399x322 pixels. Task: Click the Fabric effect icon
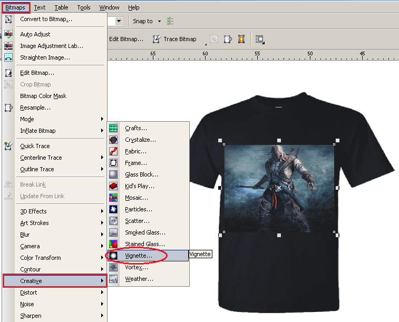113,151
